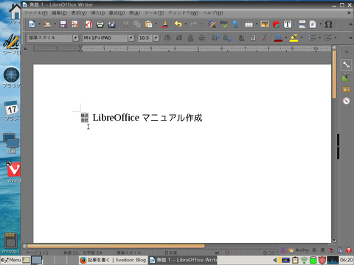This screenshot has width=354, height=265.
Task: Open the ファイル(F) menu
Action: (x=36, y=13)
